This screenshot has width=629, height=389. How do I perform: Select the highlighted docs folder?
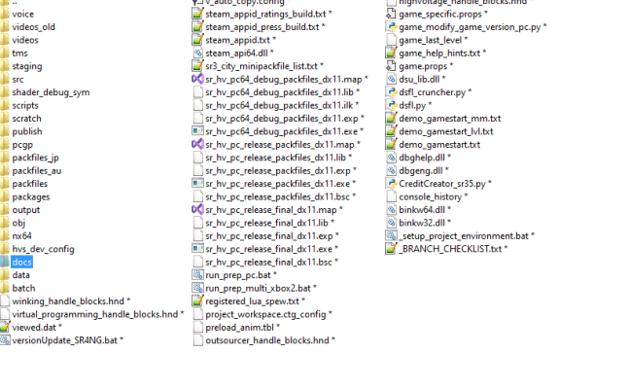click(x=21, y=262)
